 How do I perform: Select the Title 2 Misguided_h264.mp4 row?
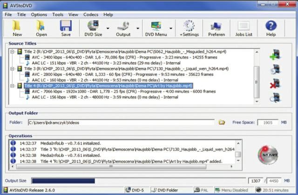coord(125,52)
